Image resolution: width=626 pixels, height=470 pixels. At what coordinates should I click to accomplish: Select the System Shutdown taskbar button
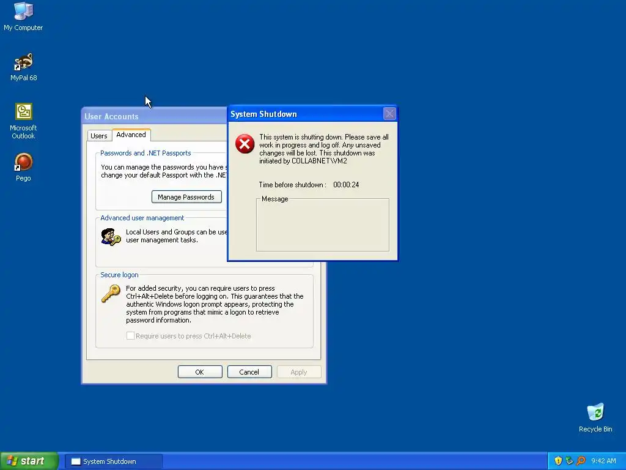pyautogui.click(x=114, y=461)
